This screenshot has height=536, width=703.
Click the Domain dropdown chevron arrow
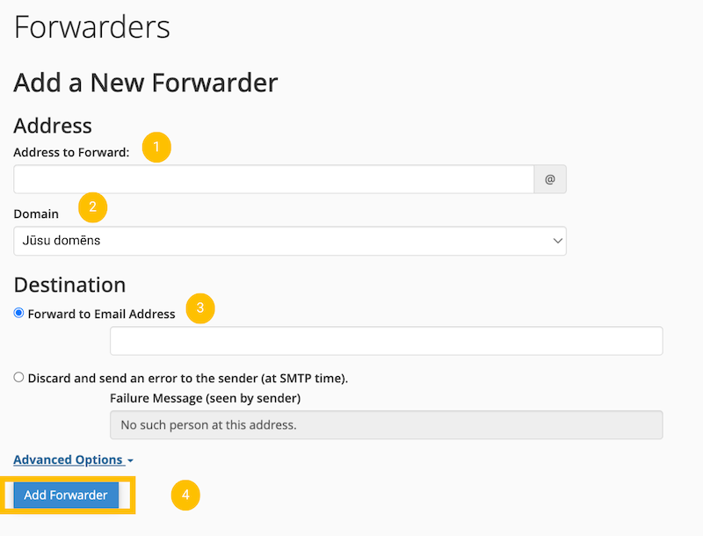click(x=557, y=241)
